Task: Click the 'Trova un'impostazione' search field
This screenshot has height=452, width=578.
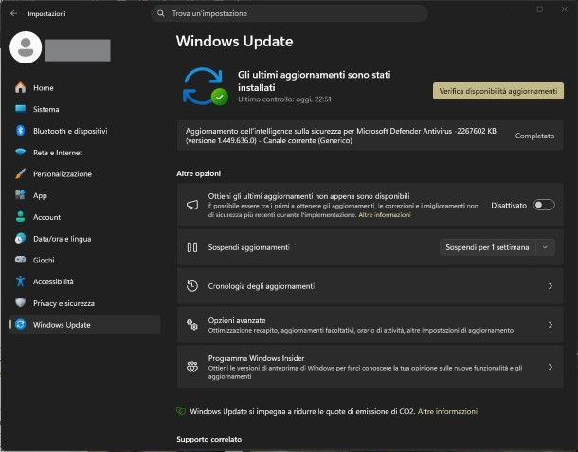Action: (289, 13)
